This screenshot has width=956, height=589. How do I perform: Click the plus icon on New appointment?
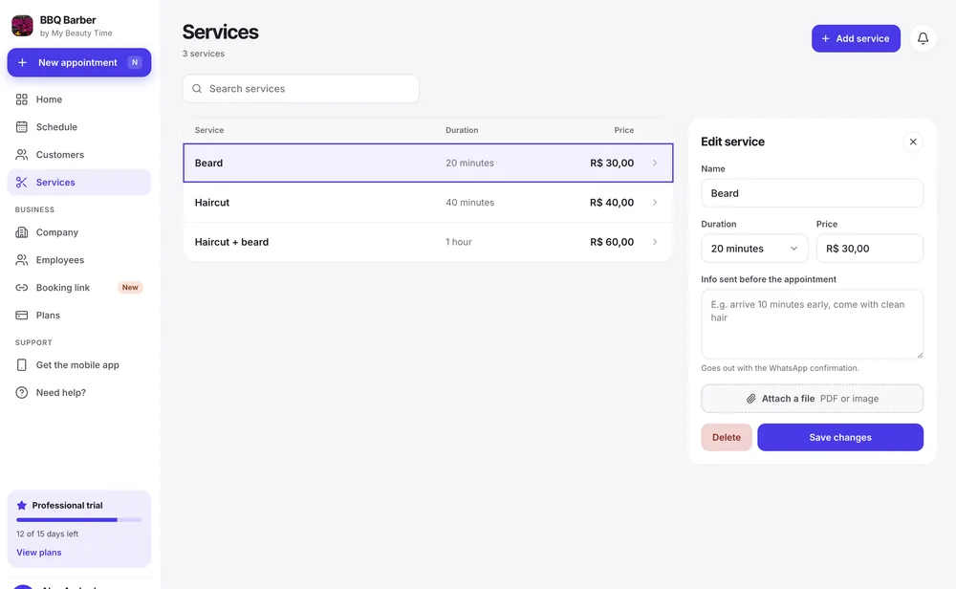point(23,62)
